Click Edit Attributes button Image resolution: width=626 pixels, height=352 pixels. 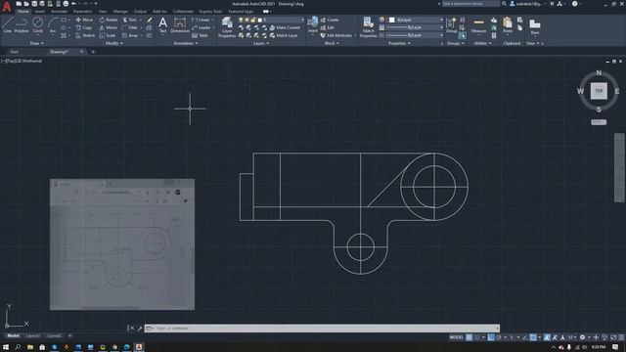pyautogui.click(x=336, y=35)
